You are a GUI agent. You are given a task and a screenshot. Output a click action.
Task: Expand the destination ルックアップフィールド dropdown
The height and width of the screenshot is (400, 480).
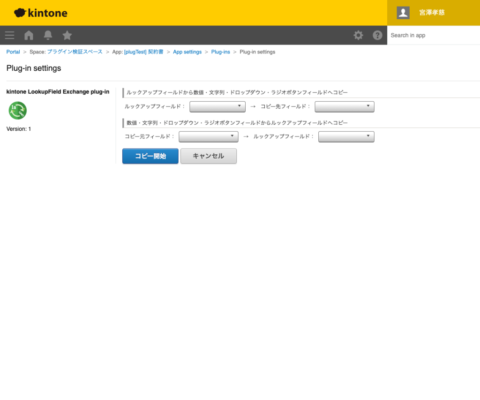(x=346, y=136)
